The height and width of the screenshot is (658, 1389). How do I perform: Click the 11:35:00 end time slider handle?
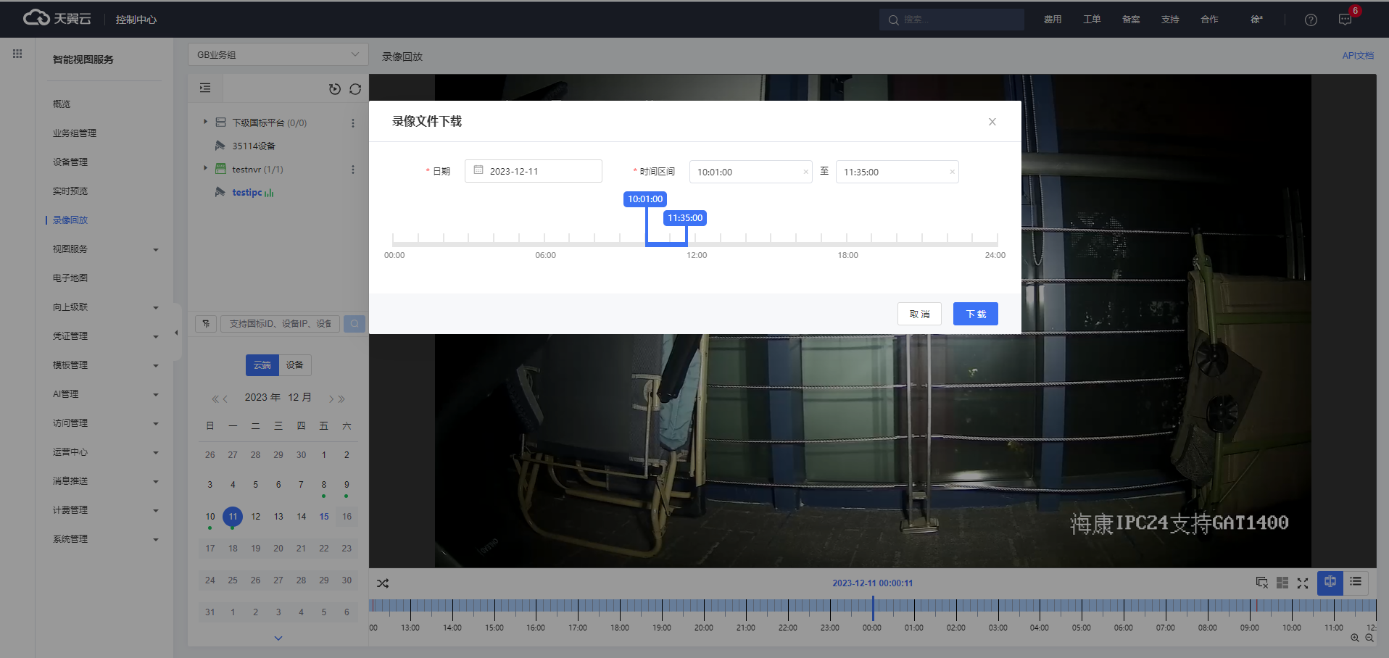[685, 218]
